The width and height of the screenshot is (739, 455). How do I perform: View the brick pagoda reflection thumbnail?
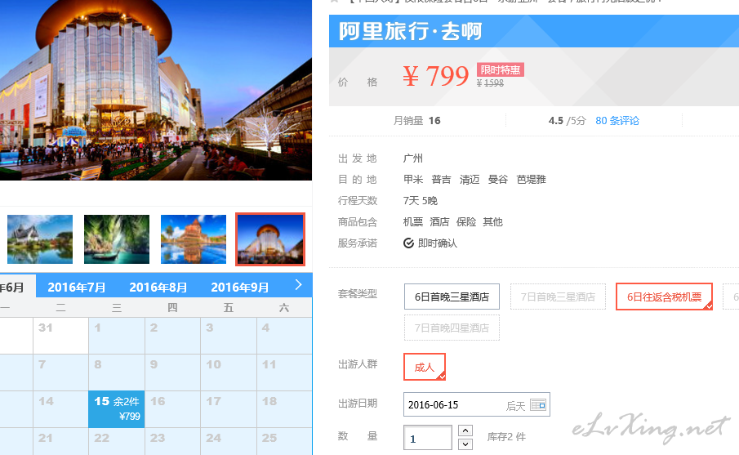pyautogui.click(x=194, y=239)
